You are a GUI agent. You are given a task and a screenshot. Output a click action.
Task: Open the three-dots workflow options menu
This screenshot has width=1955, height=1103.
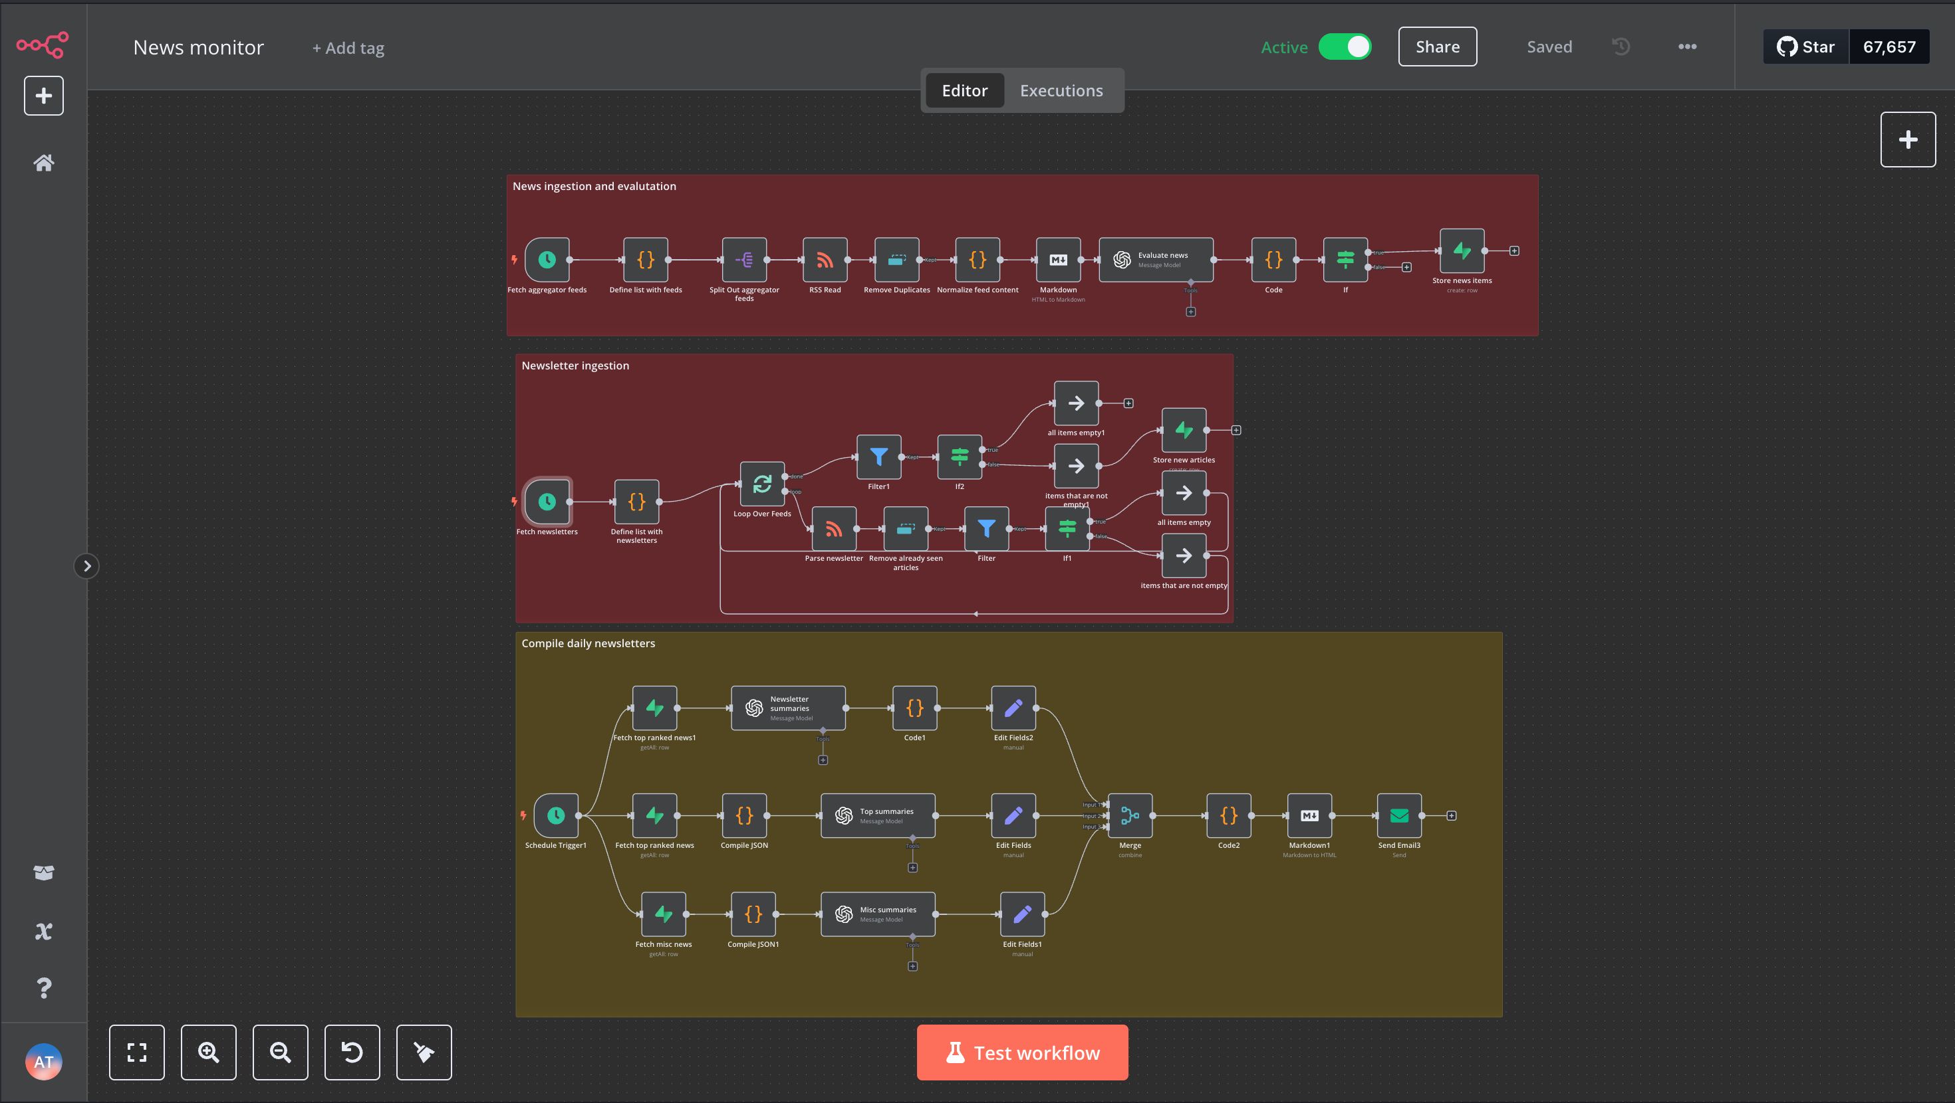[1687, 47]
